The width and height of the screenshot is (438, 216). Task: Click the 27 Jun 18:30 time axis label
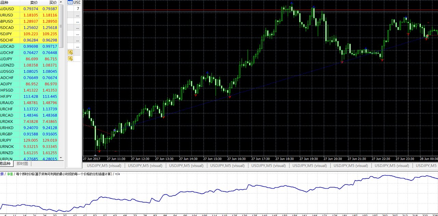click(284, 159)
